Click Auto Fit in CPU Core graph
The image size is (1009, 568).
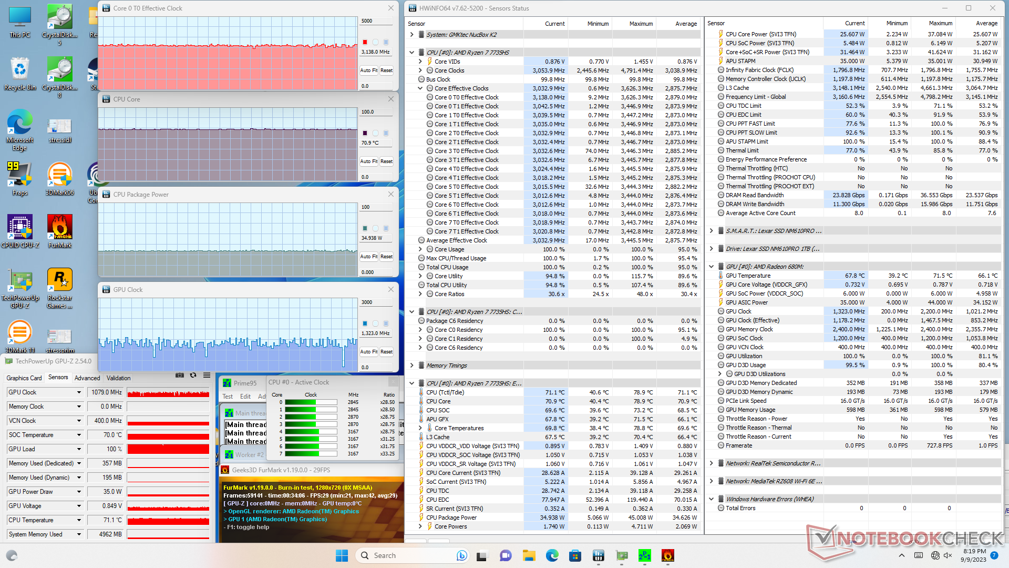point(368,161)
